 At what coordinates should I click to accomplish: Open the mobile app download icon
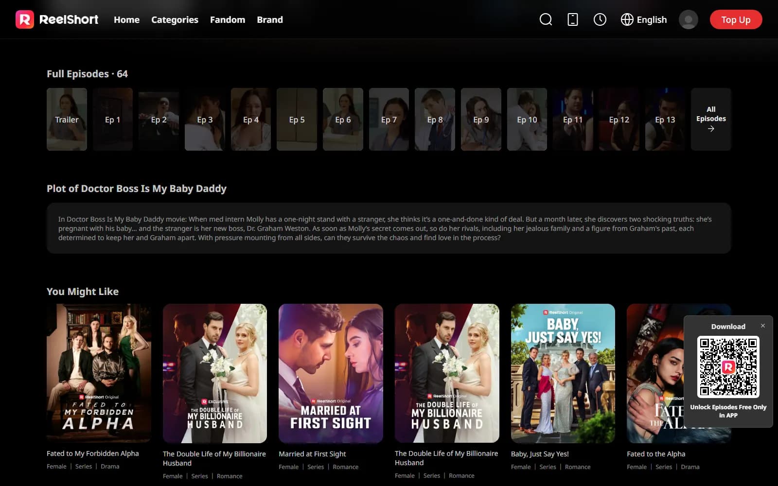pos(573,19)
